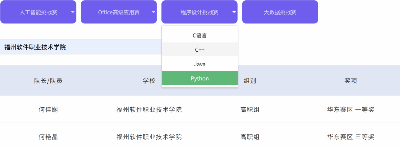
Task: Expand the 人工智能挑战赛 dropdown arrow
Action: 73,12
